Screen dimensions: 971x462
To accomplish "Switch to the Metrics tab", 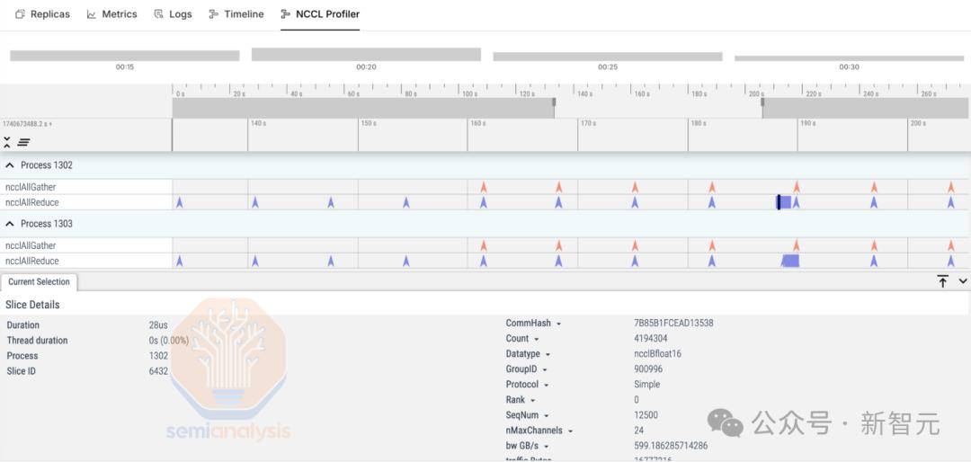I will pyautogui.click(x=111, y=13).
